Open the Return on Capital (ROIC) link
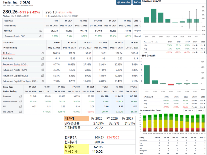The height and width of the screenshot is (155, 207). [15, 76]
